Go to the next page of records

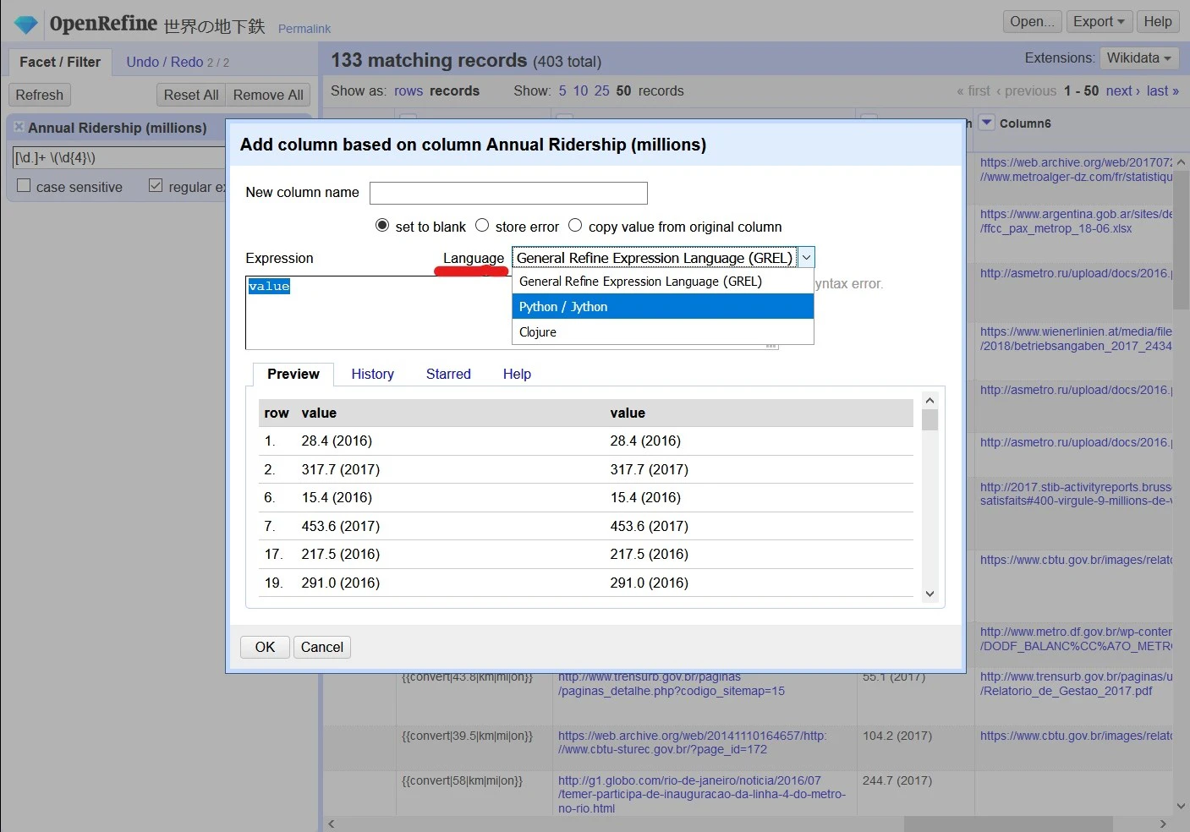1122,90
